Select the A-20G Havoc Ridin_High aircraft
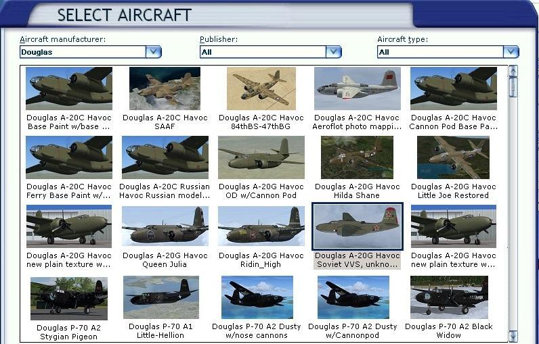 (x=261, y=226)
